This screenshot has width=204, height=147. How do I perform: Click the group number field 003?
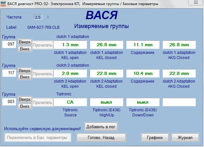(x=9, y=101)
